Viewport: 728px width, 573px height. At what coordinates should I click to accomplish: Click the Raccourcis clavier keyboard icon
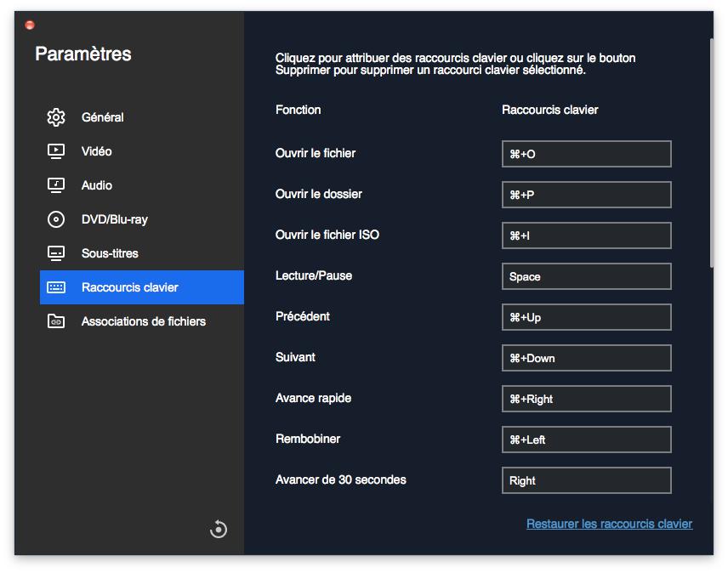(56, 287)
